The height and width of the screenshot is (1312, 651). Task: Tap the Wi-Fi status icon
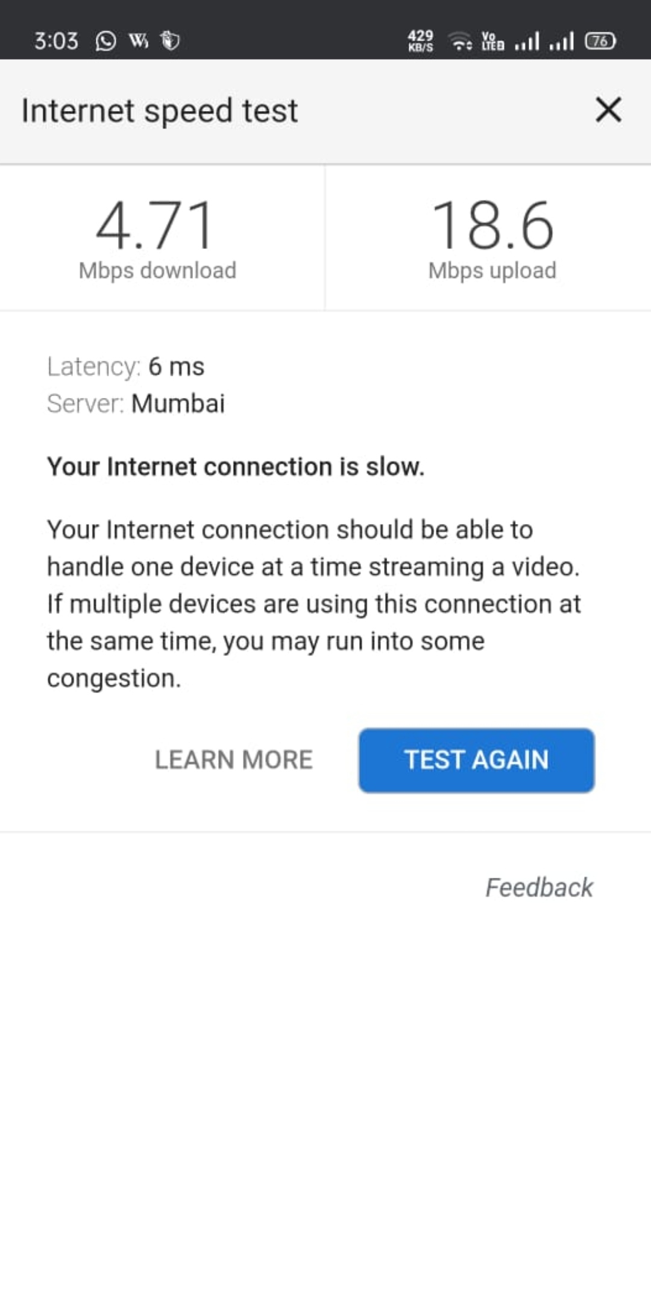(461, 41)
